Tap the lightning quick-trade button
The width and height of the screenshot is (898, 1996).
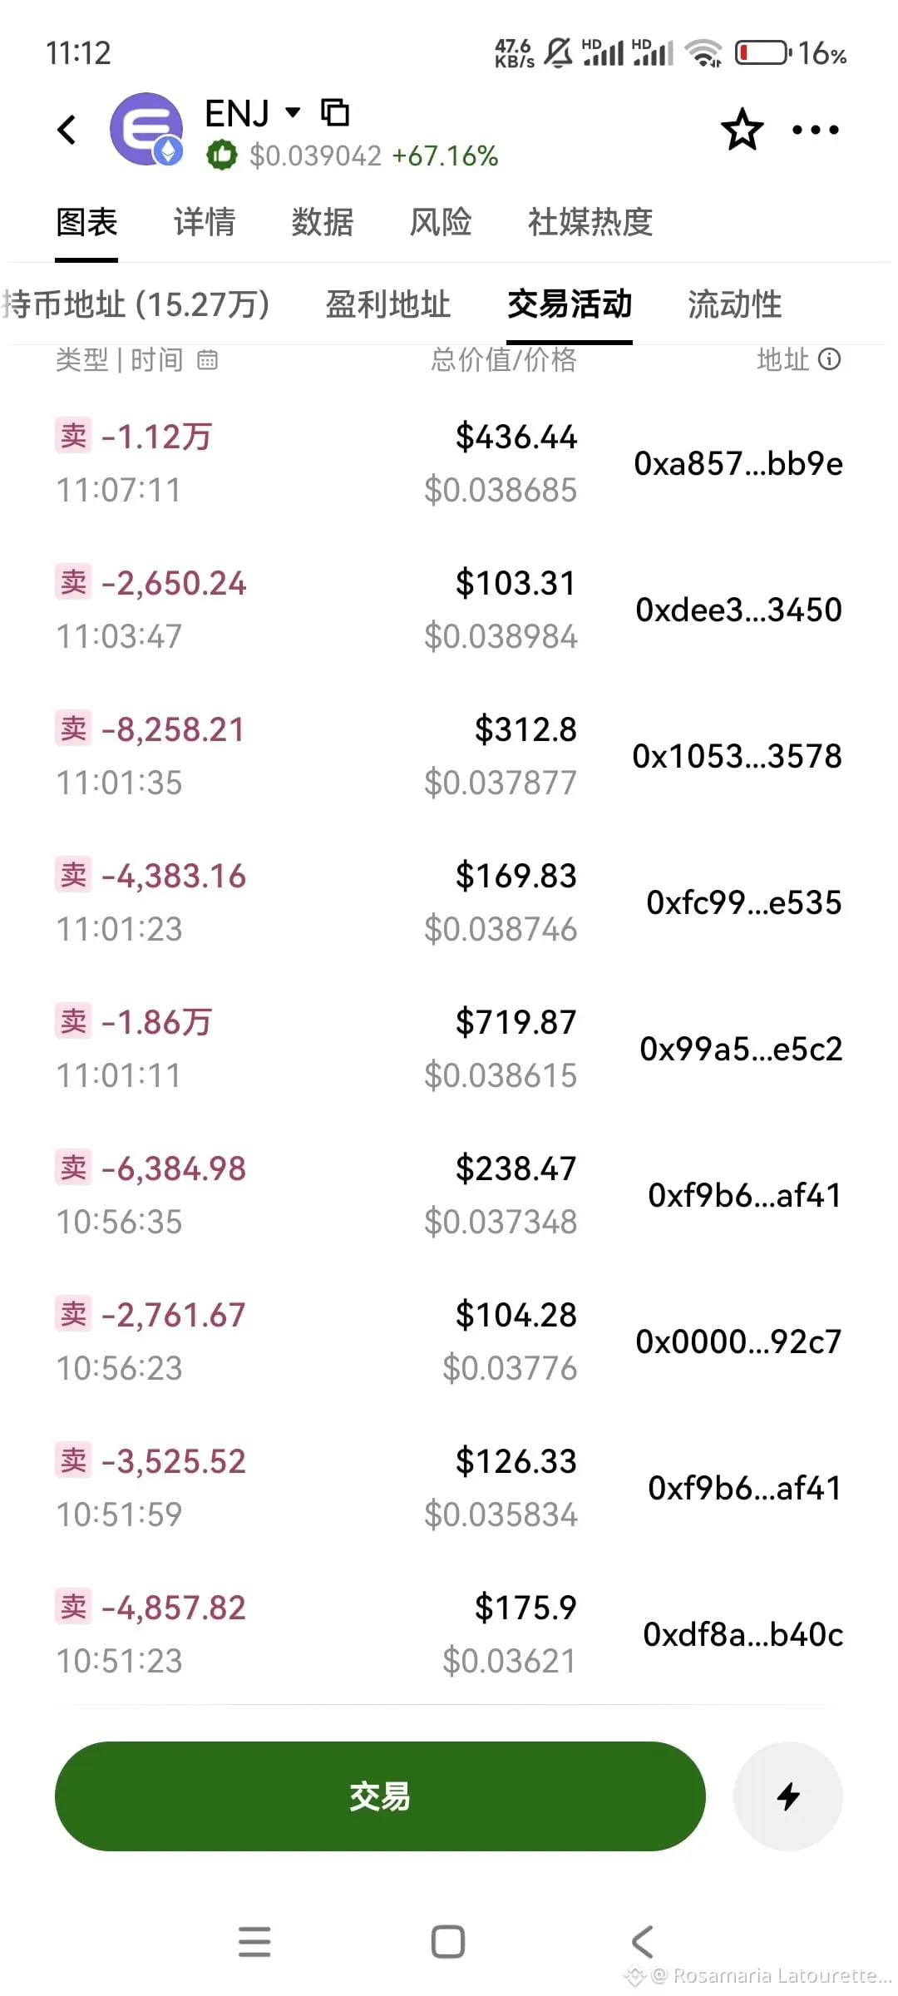tap(787, 1796)
